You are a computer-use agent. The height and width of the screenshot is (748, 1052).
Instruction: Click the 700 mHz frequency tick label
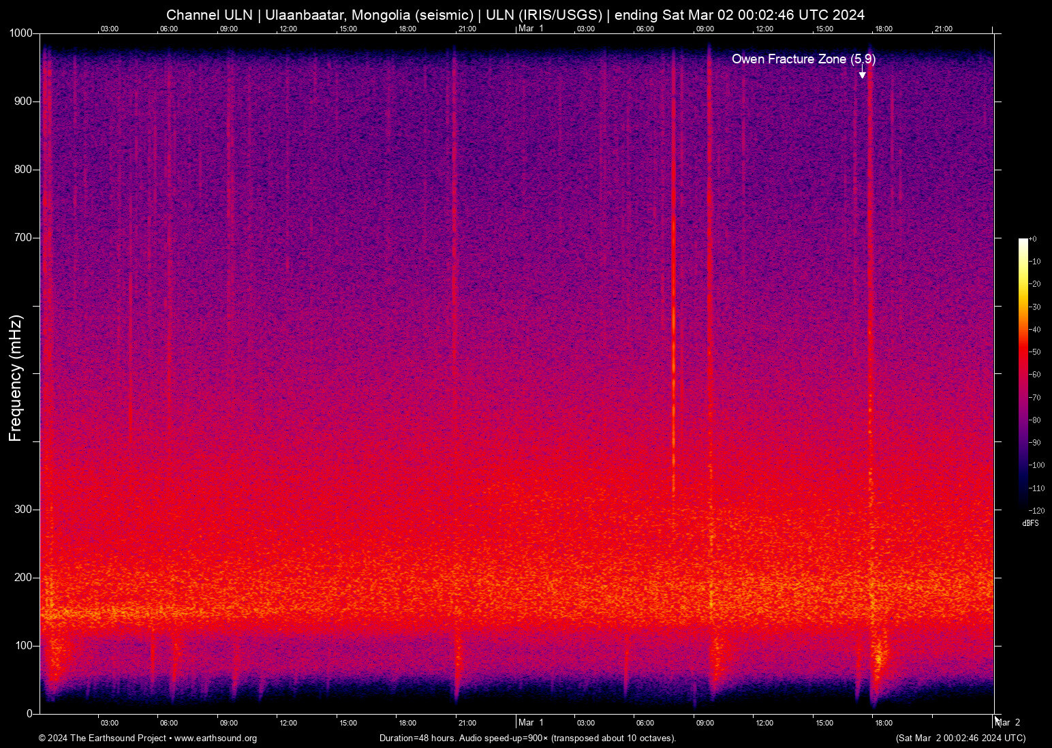click(x=23, y=238)
